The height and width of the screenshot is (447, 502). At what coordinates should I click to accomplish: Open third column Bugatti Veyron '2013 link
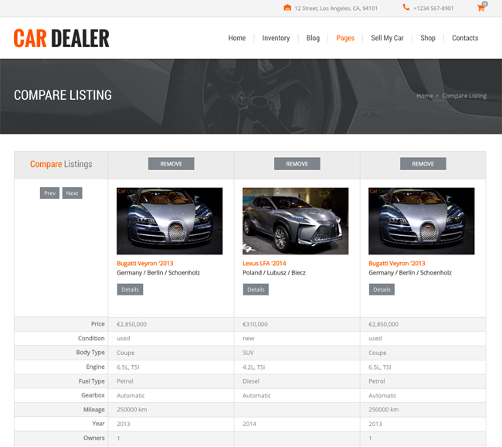pos(397,263)
